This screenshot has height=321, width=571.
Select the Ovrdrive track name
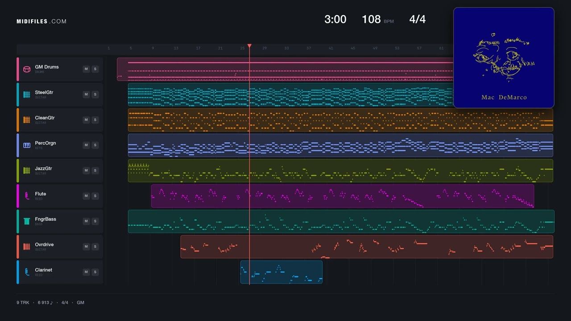point(44,245)
